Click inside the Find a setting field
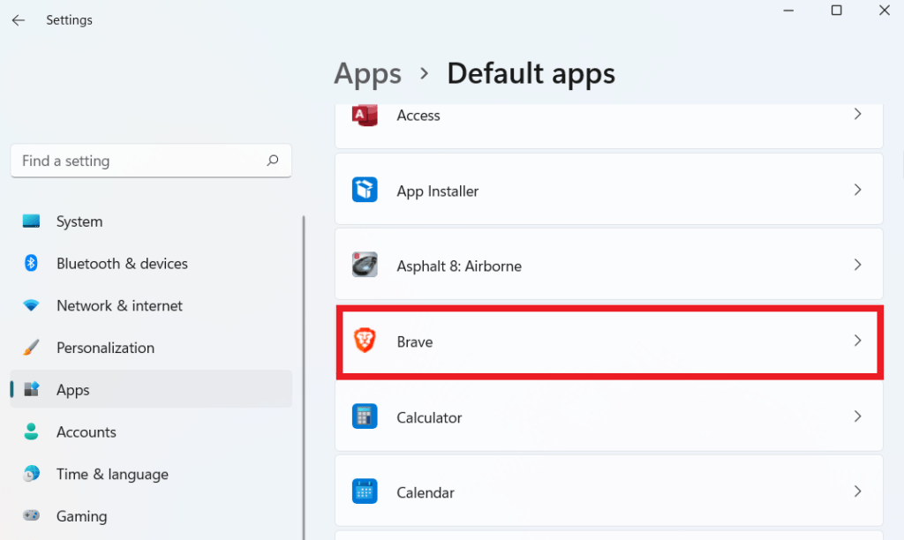Image resolution: width=904 pixels, height=540 pixels. click(132, 161)
